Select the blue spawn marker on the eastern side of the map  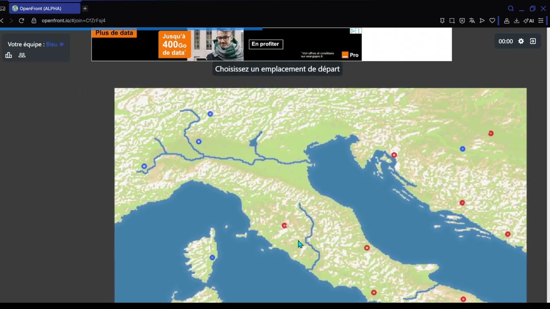point(462,149)
